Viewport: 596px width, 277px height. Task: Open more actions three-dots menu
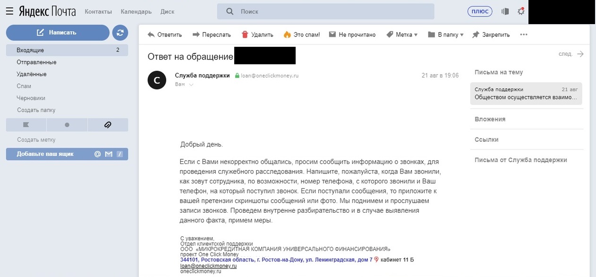523,35
